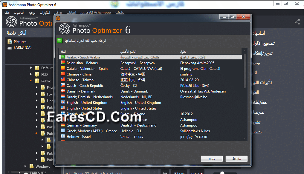The width and height of the screenshot is (304, 174).
Task: Open the ملف menu
Action: click(x=7, y=13)
